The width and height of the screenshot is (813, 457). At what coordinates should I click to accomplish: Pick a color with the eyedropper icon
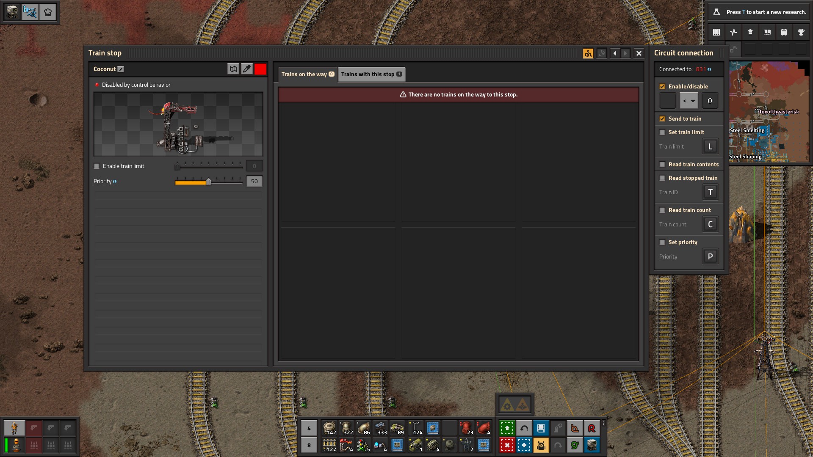click(x=247, y=69)
